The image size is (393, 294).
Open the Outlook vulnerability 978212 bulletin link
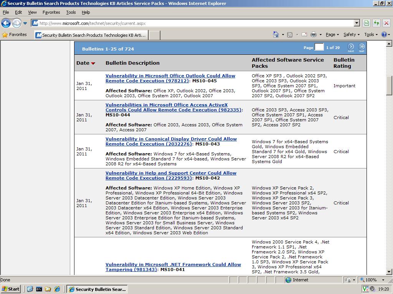coord(170,78)
